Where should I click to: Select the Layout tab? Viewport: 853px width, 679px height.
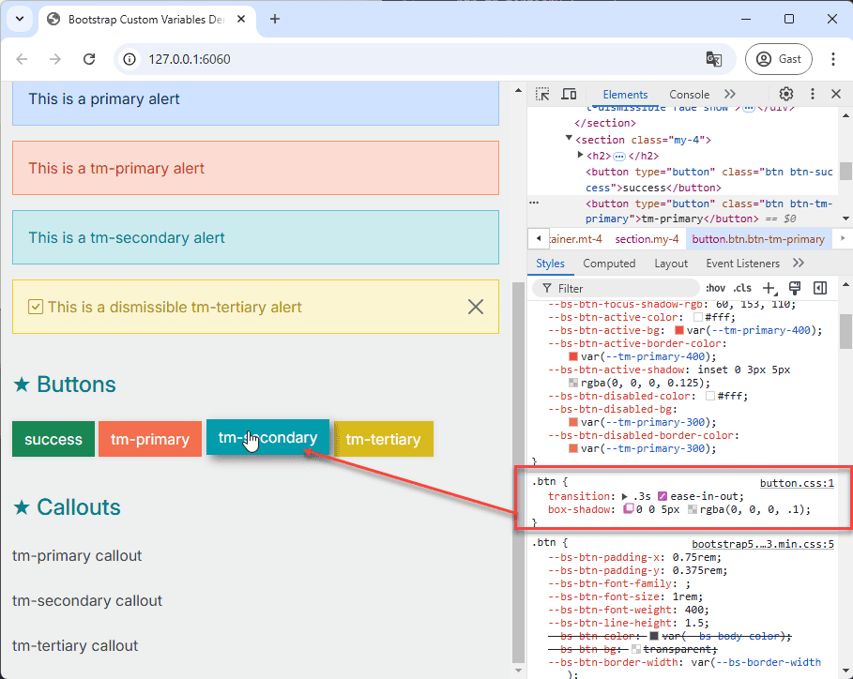tap(671, 264)
